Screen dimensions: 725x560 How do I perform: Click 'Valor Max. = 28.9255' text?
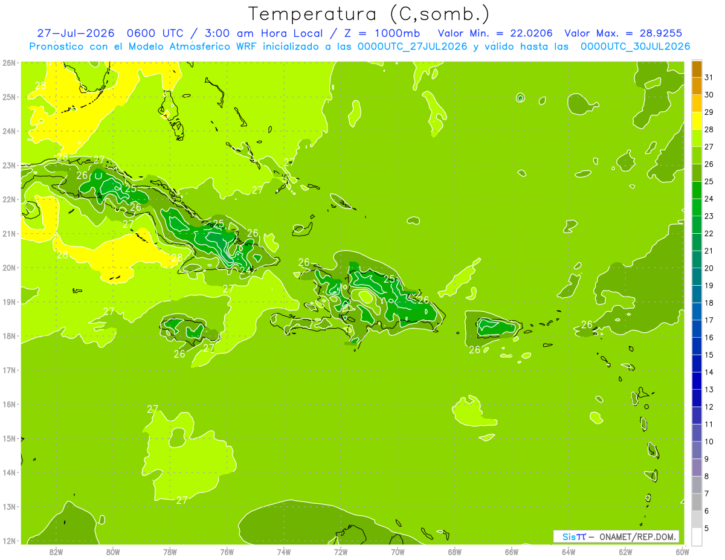coord(623,33)
